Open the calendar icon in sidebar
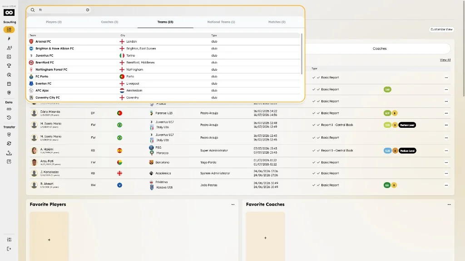465x261 pixels. point(9,84)
